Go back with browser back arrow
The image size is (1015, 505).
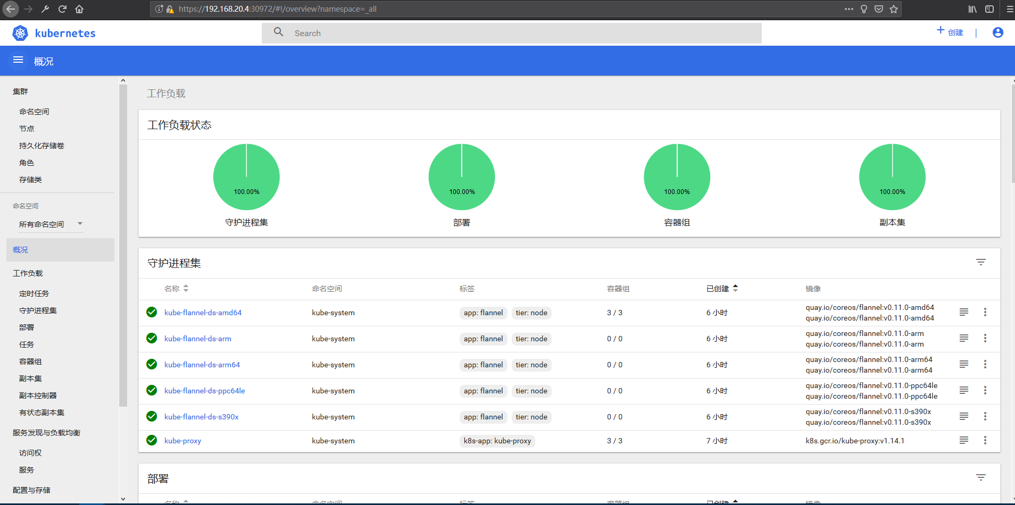pos(10,9)
